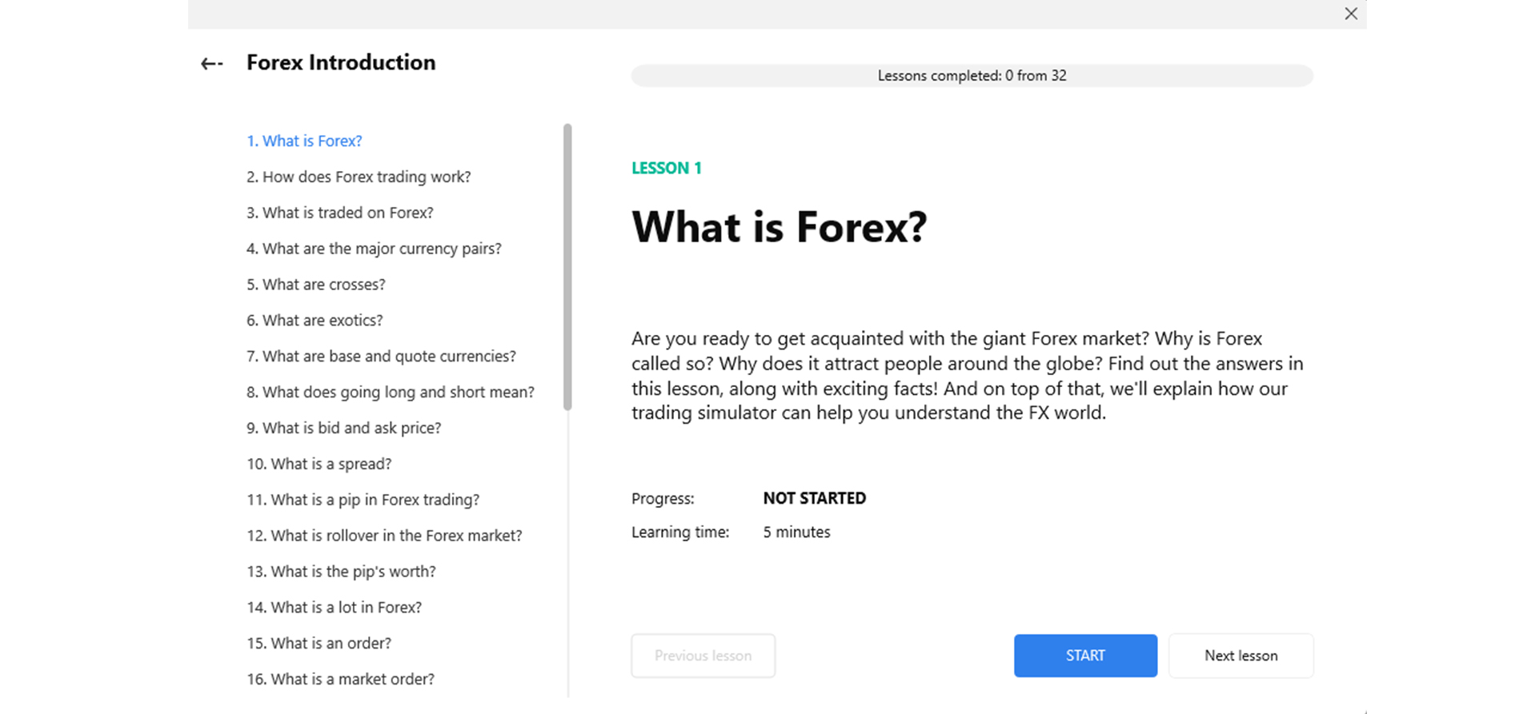
Task: Open lesson 2 How does Forex trading work?
Action: pyautogui.click(x=359, y=177)
